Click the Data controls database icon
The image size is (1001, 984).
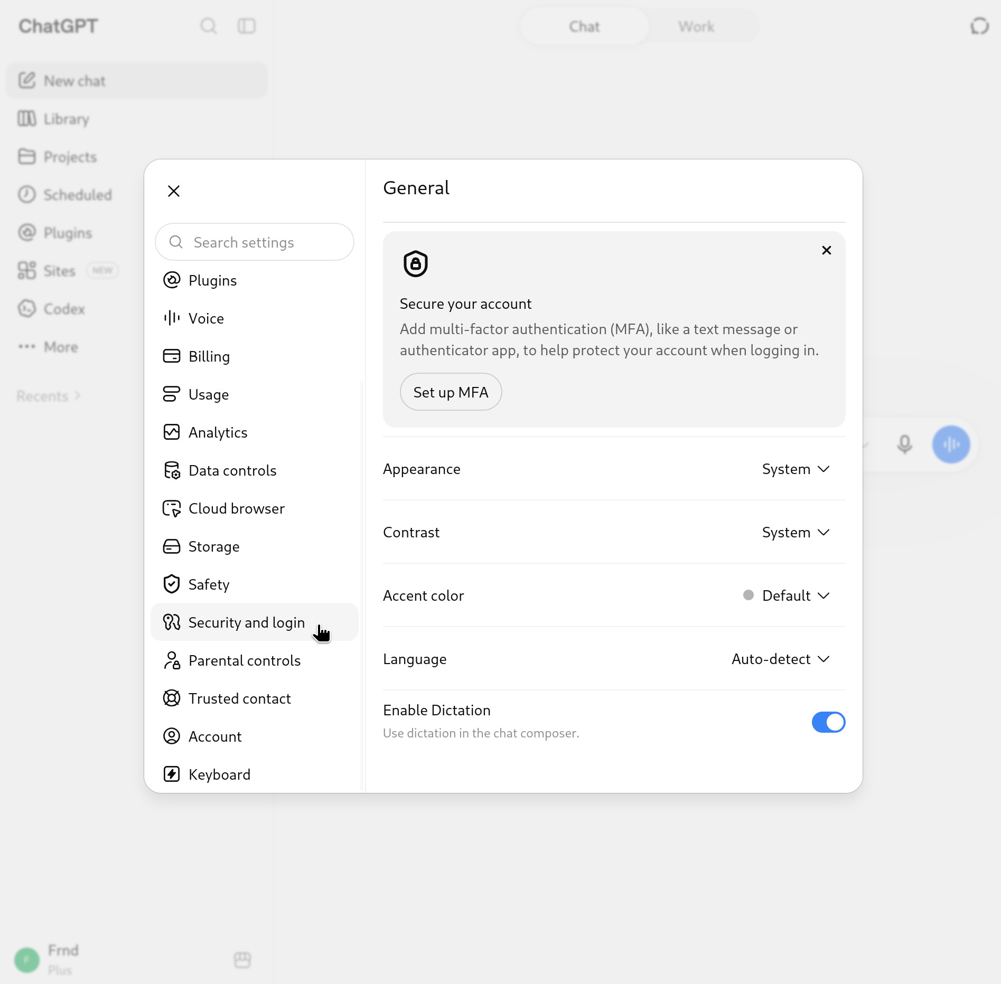[172, 470]
